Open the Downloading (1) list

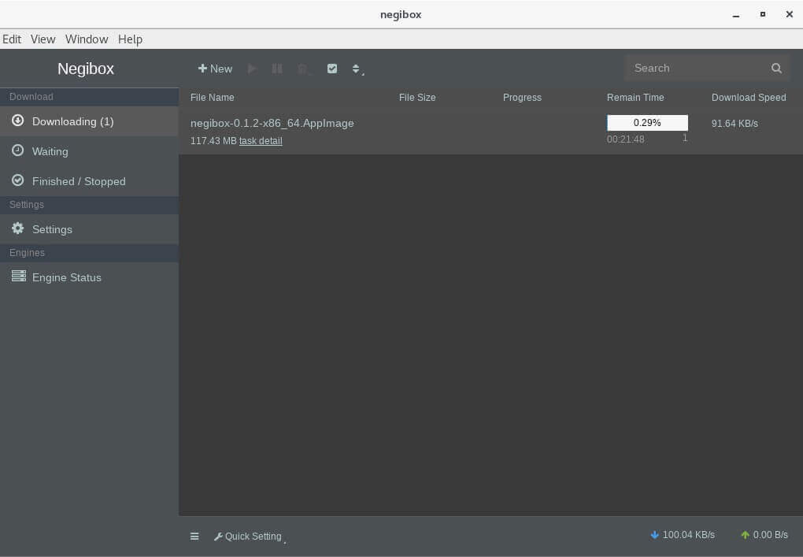[89, 121]
